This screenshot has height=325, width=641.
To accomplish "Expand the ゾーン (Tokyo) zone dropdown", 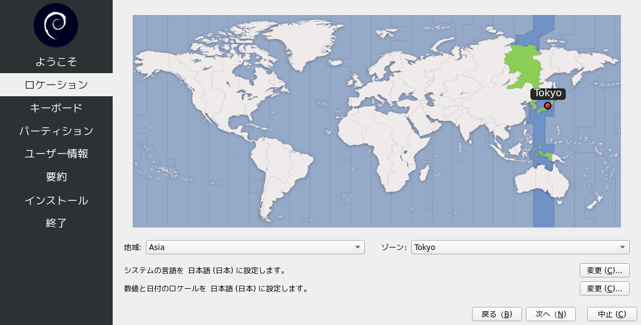I will click(520, 247).
